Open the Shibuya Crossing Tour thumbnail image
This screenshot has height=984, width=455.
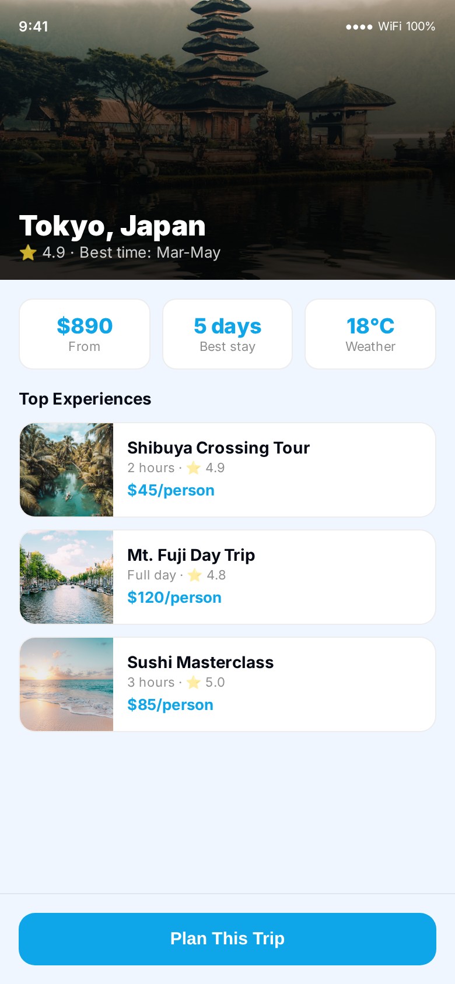pos(66,470)
